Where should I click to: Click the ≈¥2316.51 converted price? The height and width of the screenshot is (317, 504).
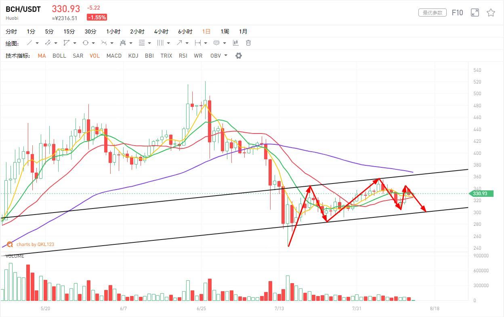[65, 18]
